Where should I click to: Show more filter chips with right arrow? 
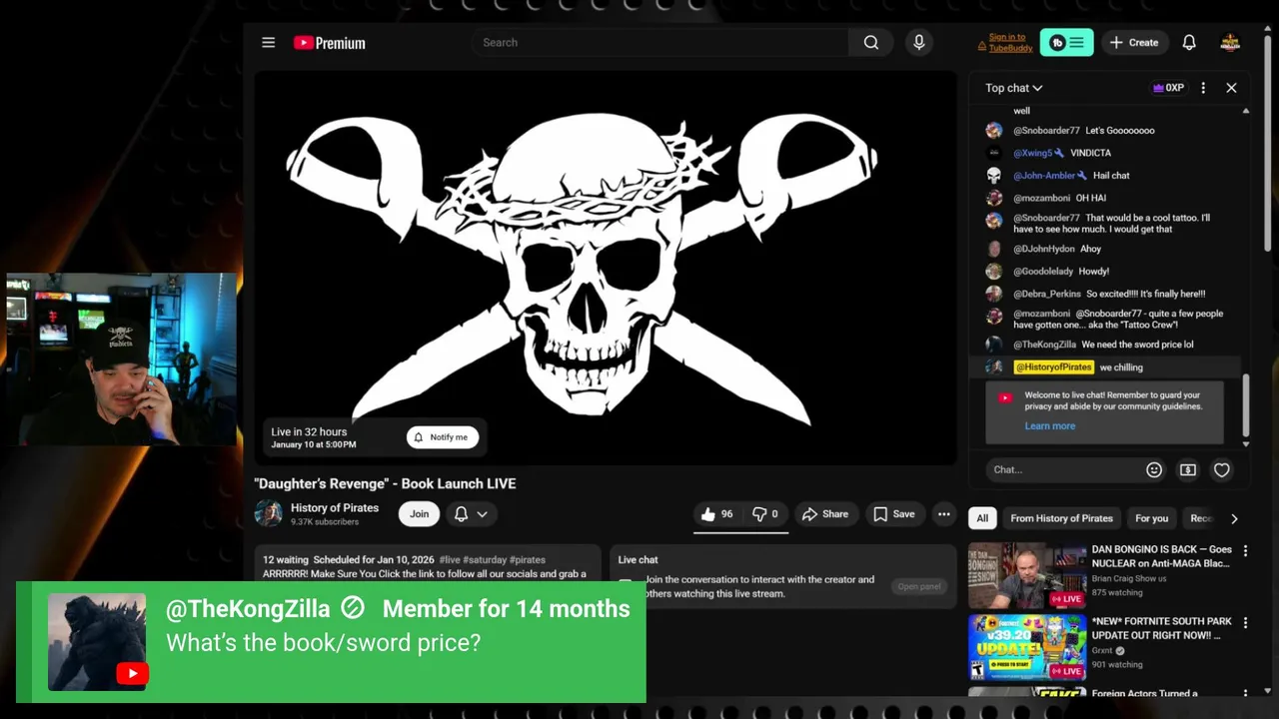click(x=1234, y=518)
